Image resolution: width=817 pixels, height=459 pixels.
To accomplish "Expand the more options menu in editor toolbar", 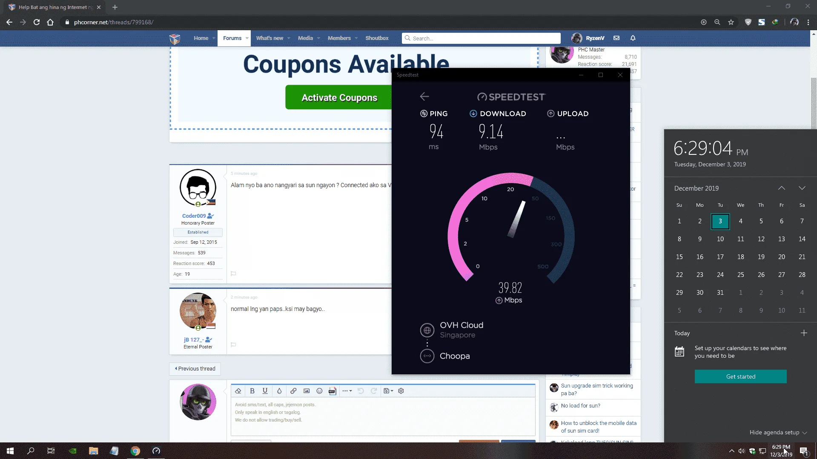I will [347, 391].
